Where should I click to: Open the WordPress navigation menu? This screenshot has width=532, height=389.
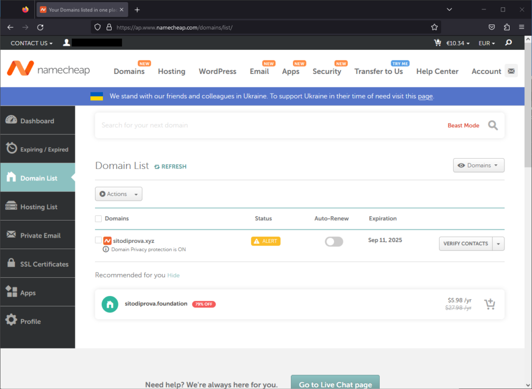(x=218, y=71)
